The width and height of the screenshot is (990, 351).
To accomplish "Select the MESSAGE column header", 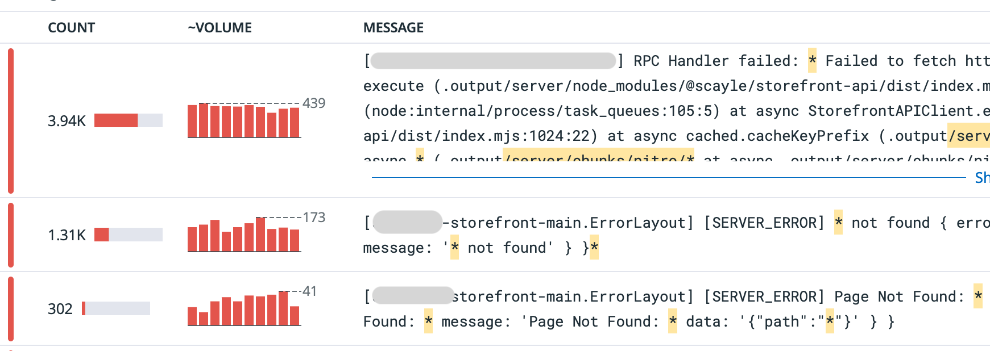I will click(393, 28).
